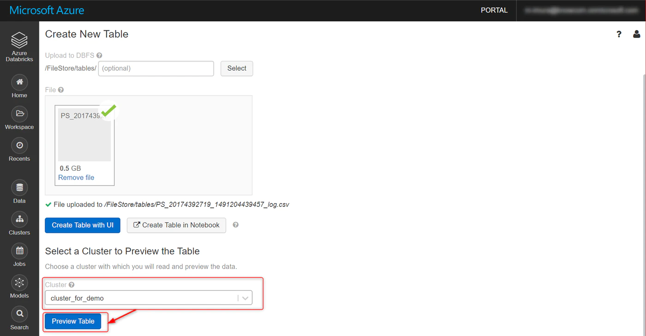Click the uploaded file path text
Viewport: 646px width, 336px height.
pos(197,204)
